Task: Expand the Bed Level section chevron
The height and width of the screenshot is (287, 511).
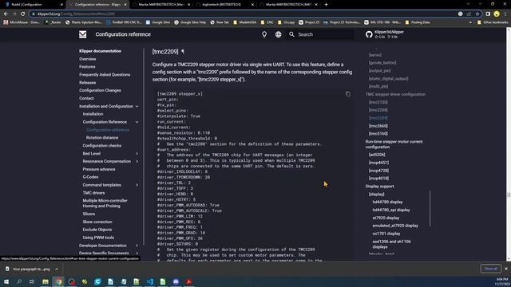Action: (137, 154)
